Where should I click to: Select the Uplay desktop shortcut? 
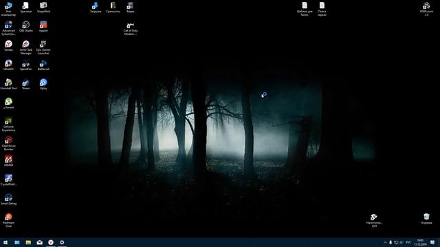coord(43,84)
